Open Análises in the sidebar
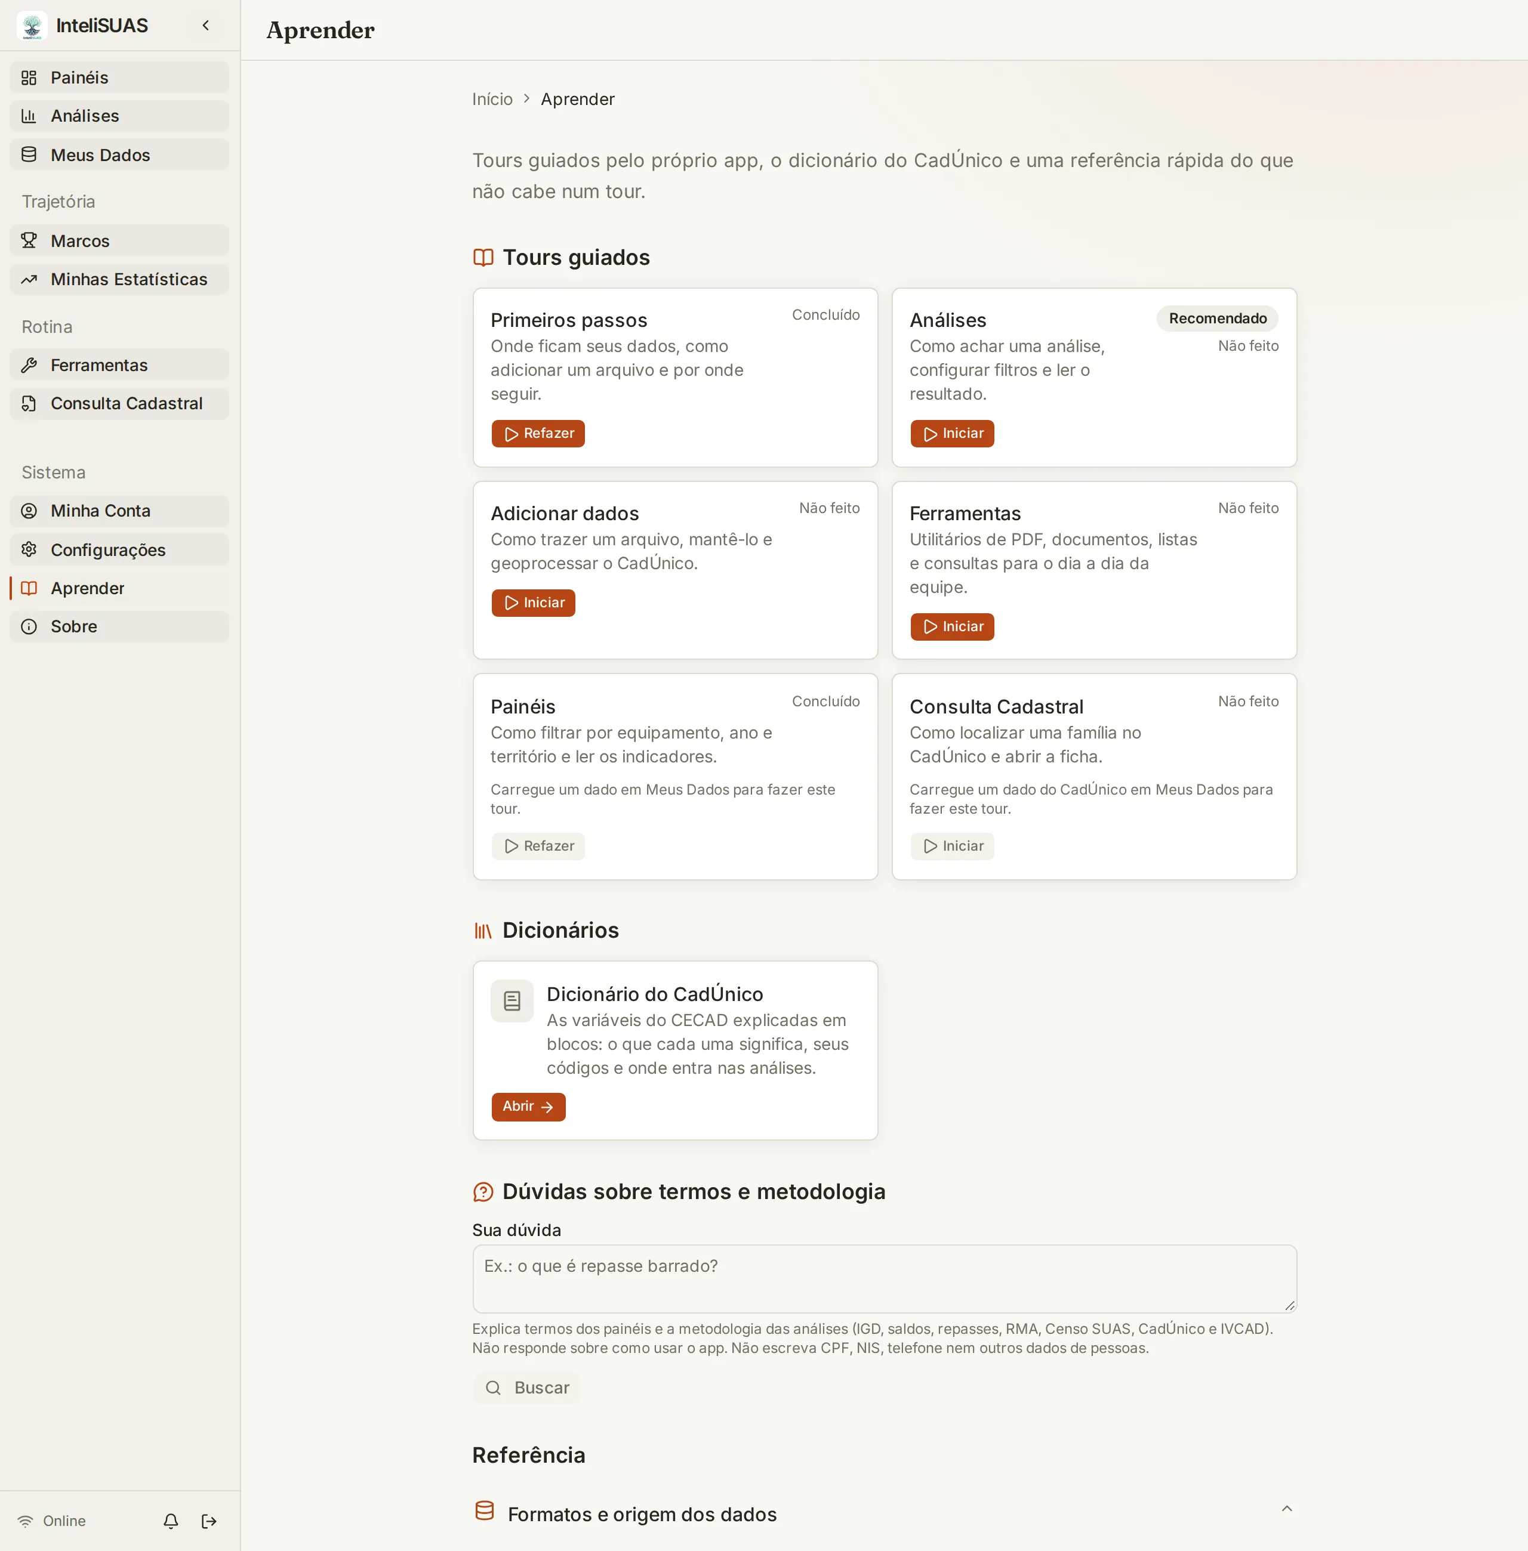 point(119,116)
